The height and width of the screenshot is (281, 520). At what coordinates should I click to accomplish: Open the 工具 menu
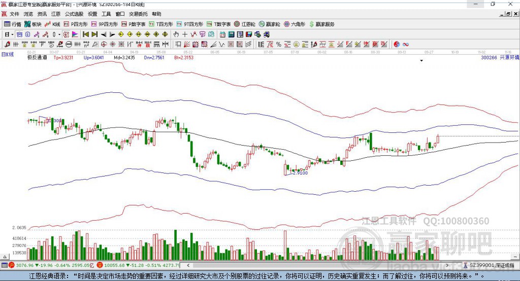(x=106, y=14)
